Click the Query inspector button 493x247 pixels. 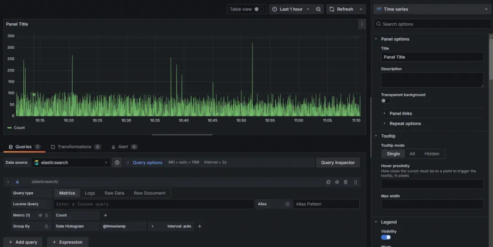pos(338,162)
